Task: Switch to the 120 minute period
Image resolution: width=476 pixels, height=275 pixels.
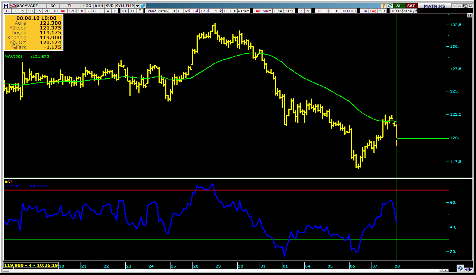Action: pos(71,11)
